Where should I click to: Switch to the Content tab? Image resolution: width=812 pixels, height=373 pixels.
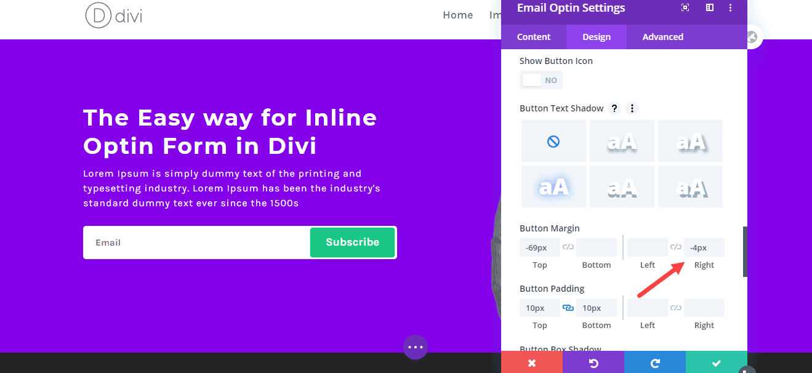[x=534, y=37]
